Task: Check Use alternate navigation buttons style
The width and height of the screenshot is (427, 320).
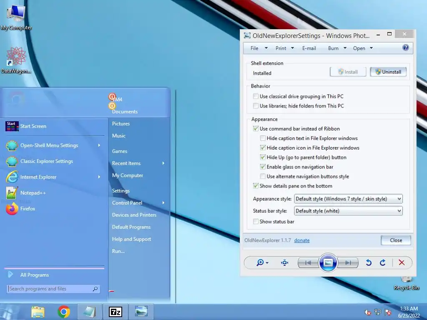Action: tap(263, 176)
